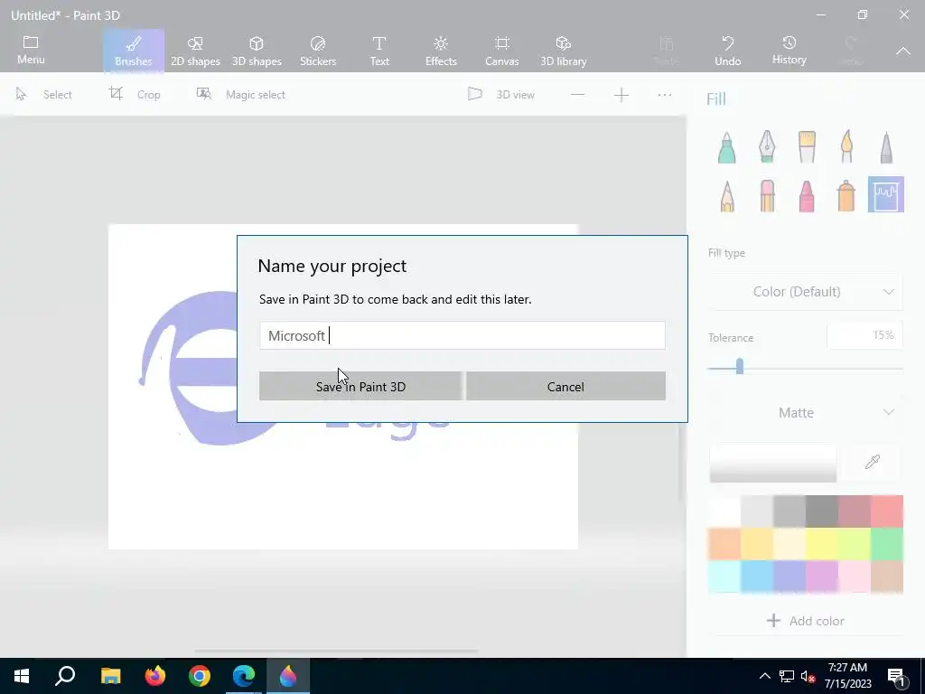Select the Pixel pen brush
This screenshot has width=925, height=694.
coord(886,147)
